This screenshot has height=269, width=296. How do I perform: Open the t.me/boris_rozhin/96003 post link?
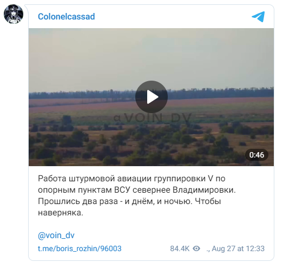click(80, 248)
